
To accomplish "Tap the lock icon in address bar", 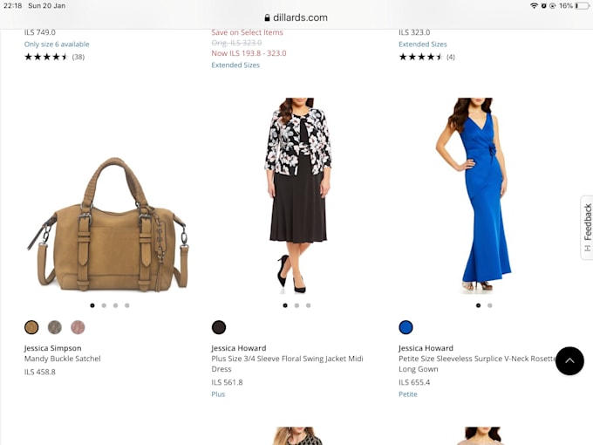I will pos(268,17).
